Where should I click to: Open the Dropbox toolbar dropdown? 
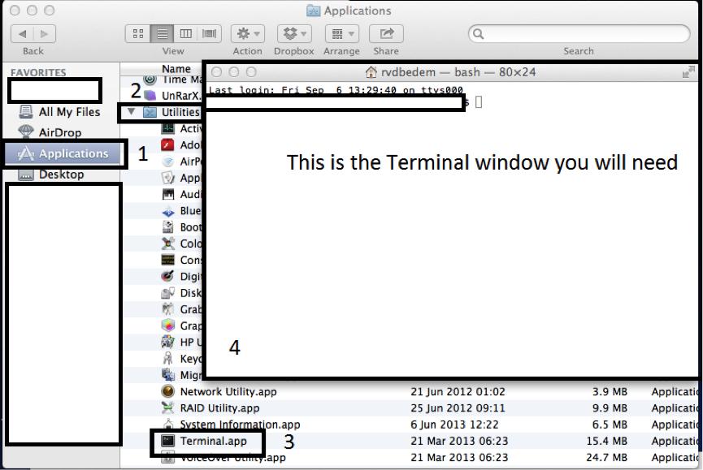pyautogui.click(x=293, y=33)
